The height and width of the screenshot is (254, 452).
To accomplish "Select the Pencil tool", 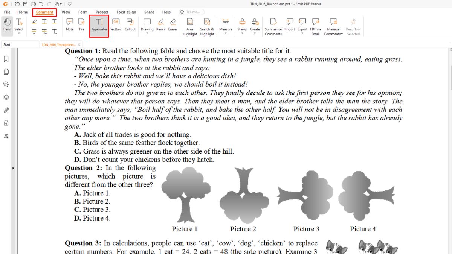I will point(161,25).
